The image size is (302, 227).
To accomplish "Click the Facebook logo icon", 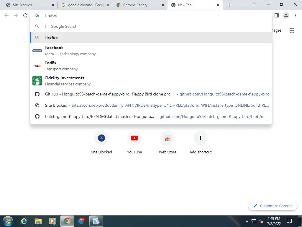I will (x=37, y=51).
